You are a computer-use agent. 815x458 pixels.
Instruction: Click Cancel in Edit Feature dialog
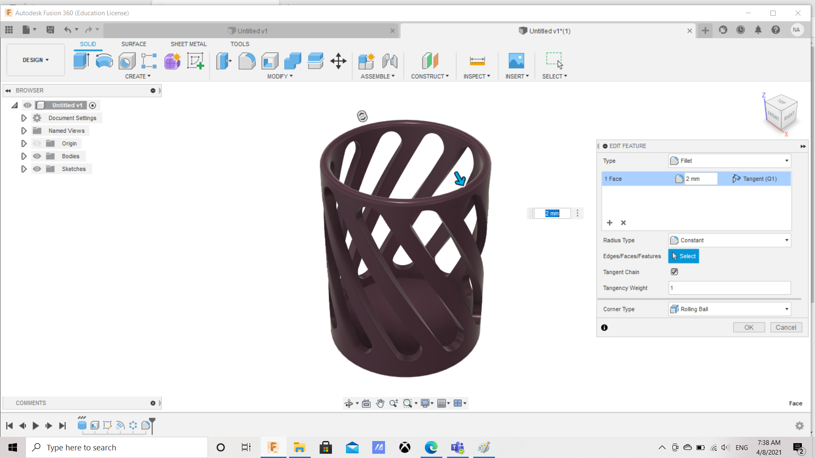click(x=786, y=327)
